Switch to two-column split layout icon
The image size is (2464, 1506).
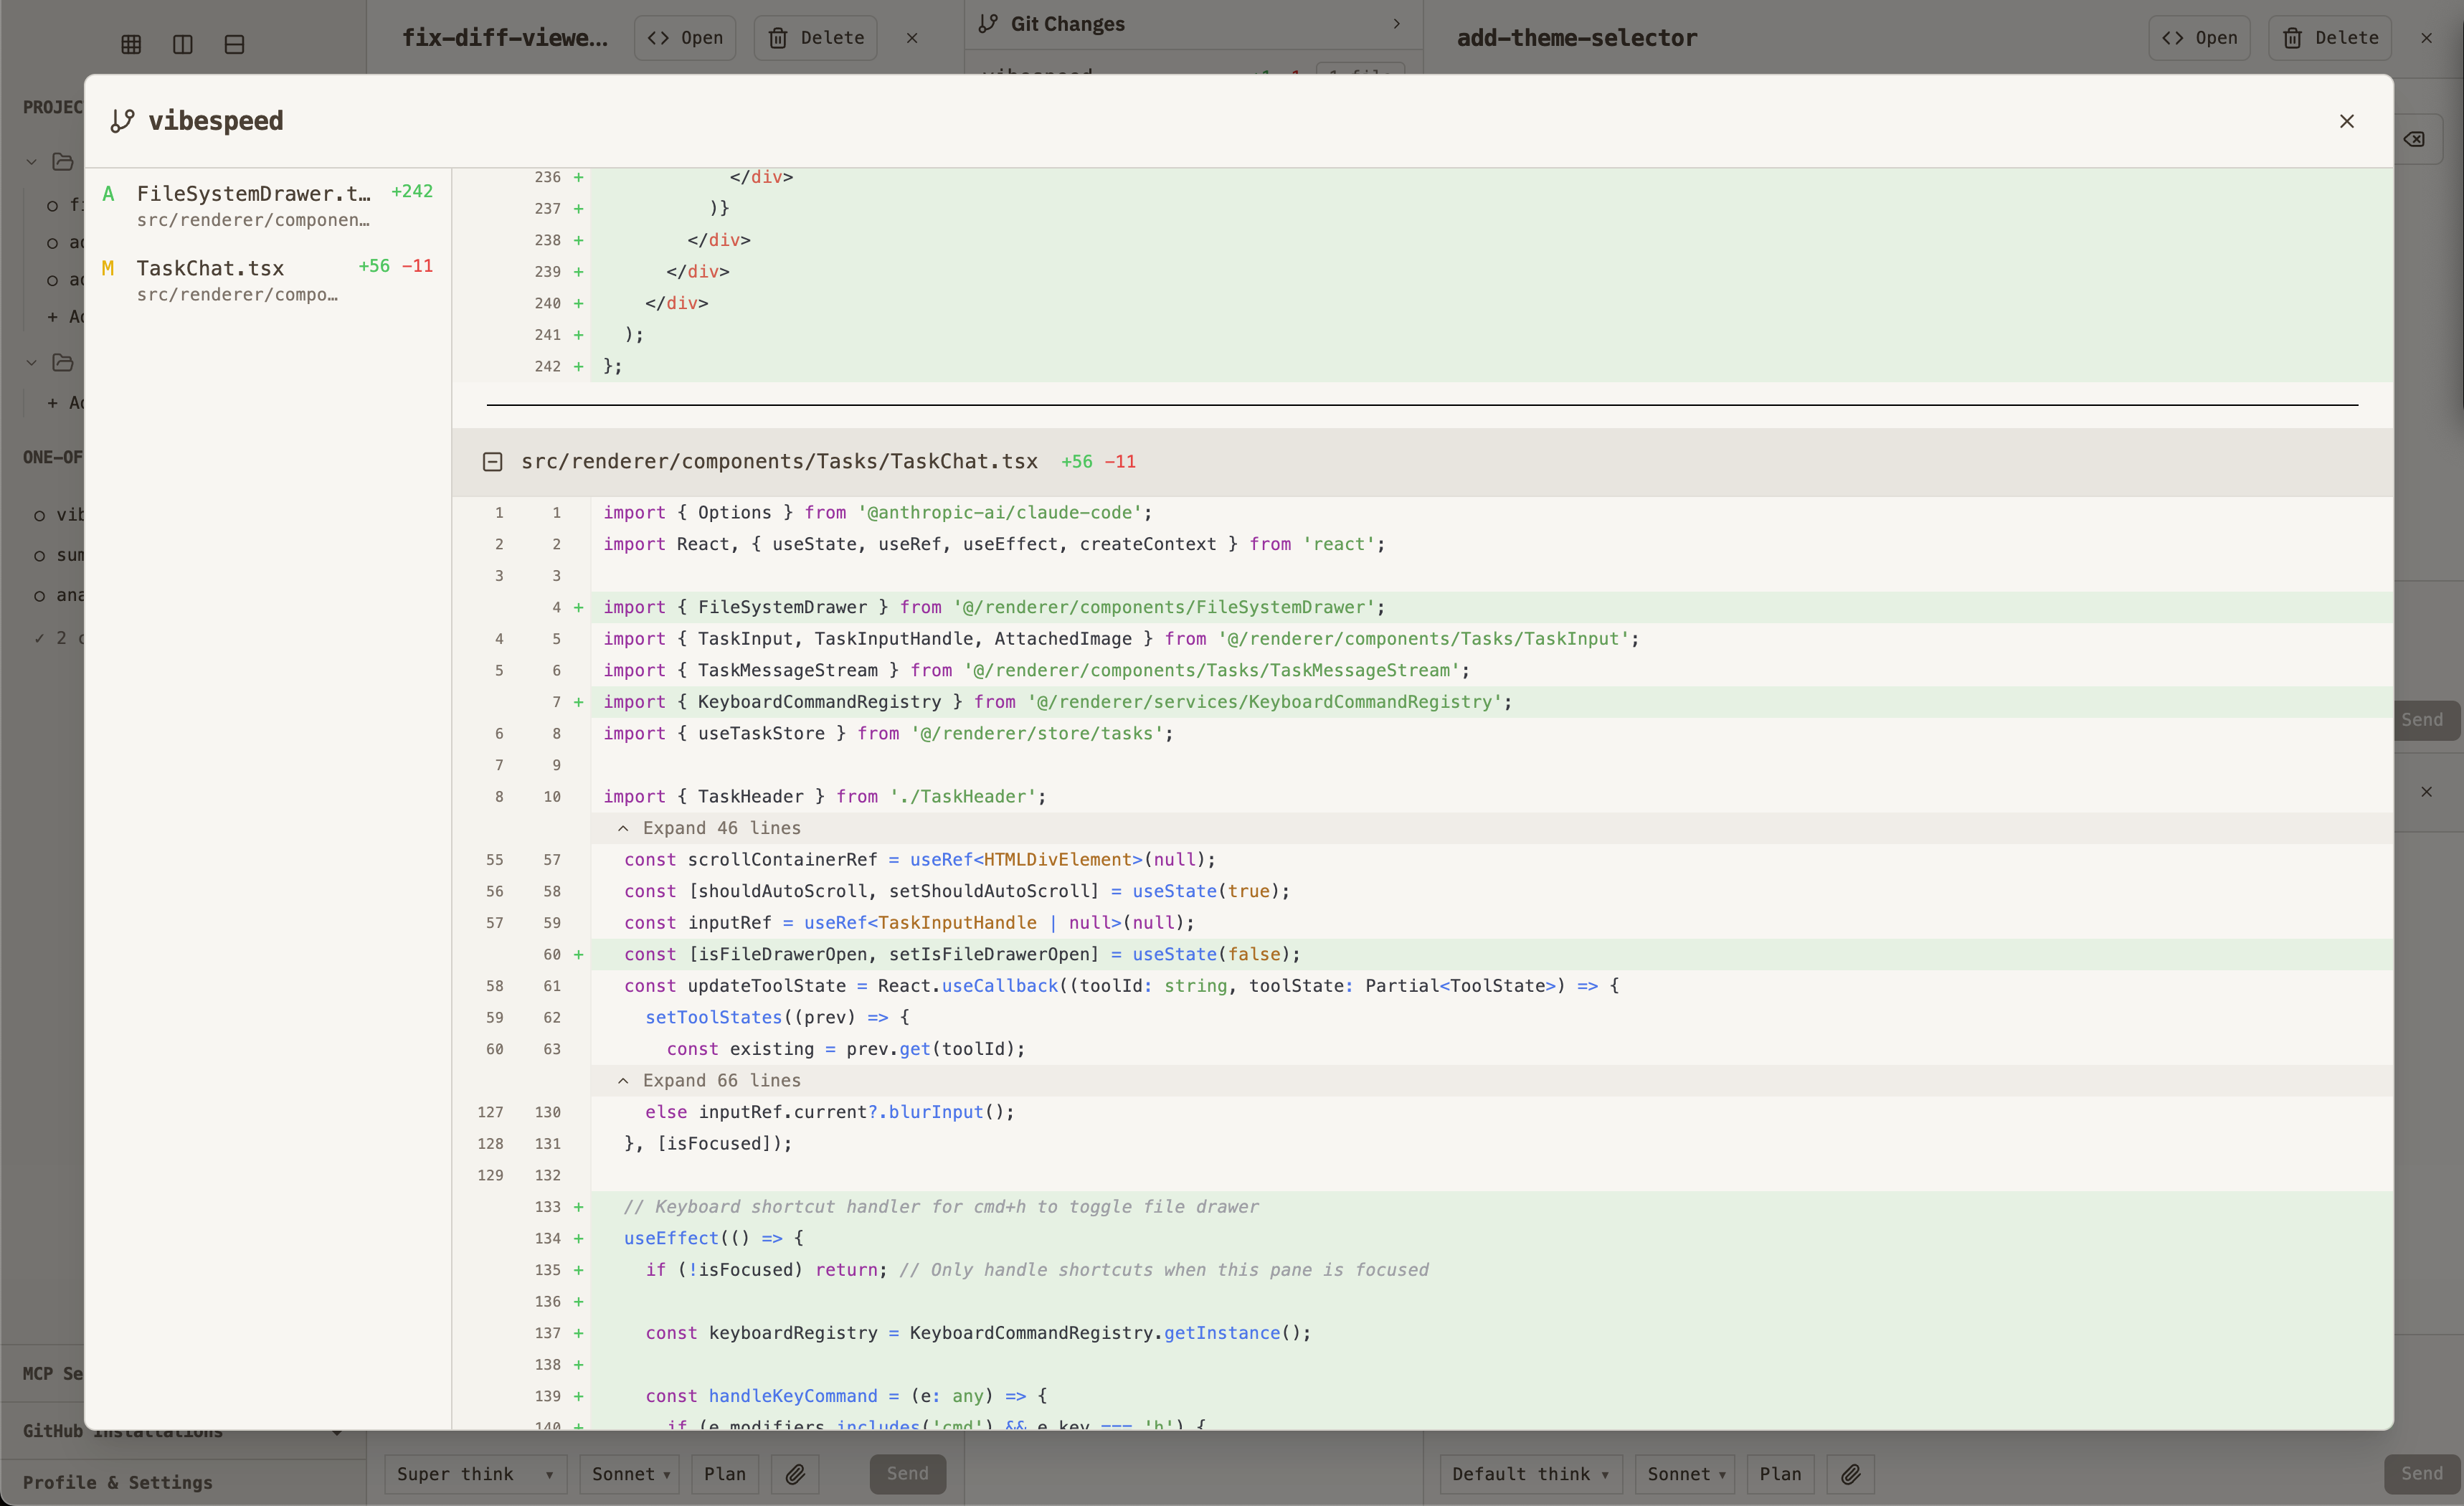(183, 44)
